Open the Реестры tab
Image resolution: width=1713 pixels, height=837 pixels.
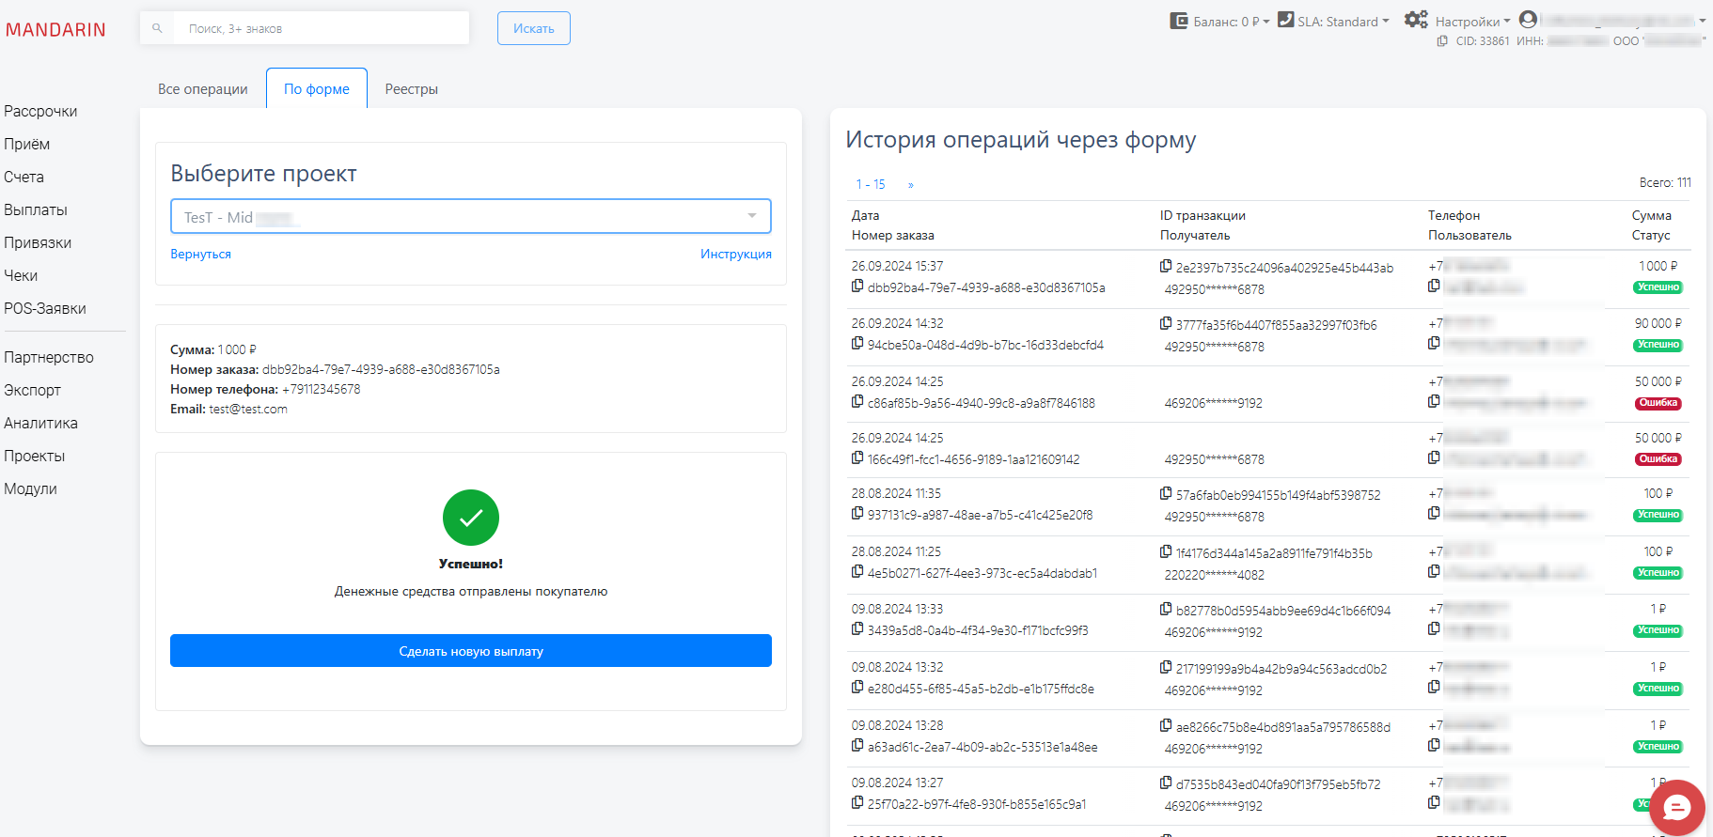(411, 89)
